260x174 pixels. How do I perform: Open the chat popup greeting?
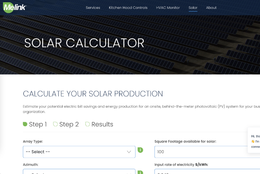click(254, 140)
